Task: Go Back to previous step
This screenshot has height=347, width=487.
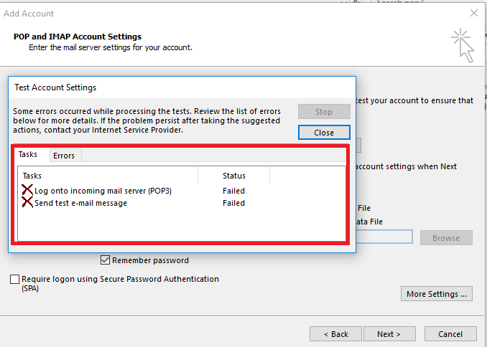Action: pyautogui.click(x=335, y=334)
